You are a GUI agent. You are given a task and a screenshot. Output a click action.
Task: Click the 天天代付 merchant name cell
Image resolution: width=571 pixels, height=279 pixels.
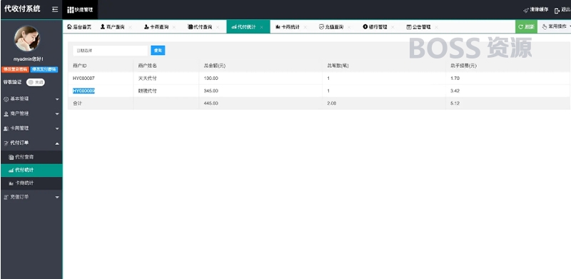[x=148, y=78]
